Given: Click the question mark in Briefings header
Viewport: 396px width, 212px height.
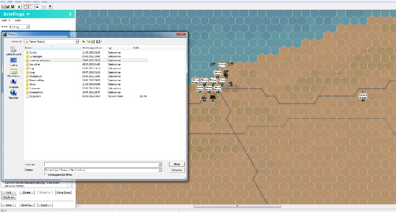Looking at the screenshot, I should 70,14.
